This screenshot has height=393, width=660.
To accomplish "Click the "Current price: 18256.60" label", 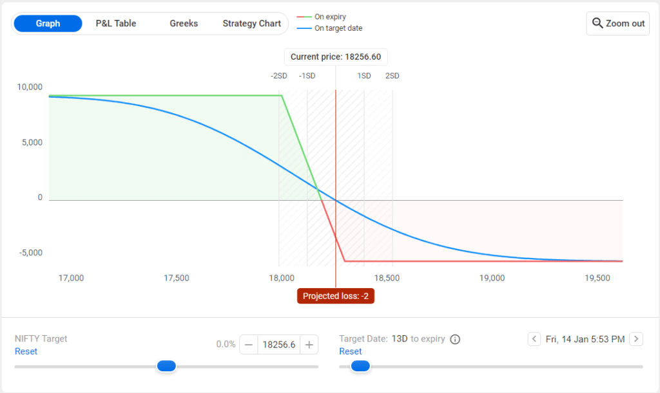I will pos(335,57).
